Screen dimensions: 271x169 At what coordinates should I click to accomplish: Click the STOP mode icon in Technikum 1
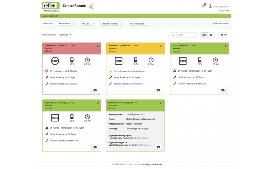tap(55, 61)
